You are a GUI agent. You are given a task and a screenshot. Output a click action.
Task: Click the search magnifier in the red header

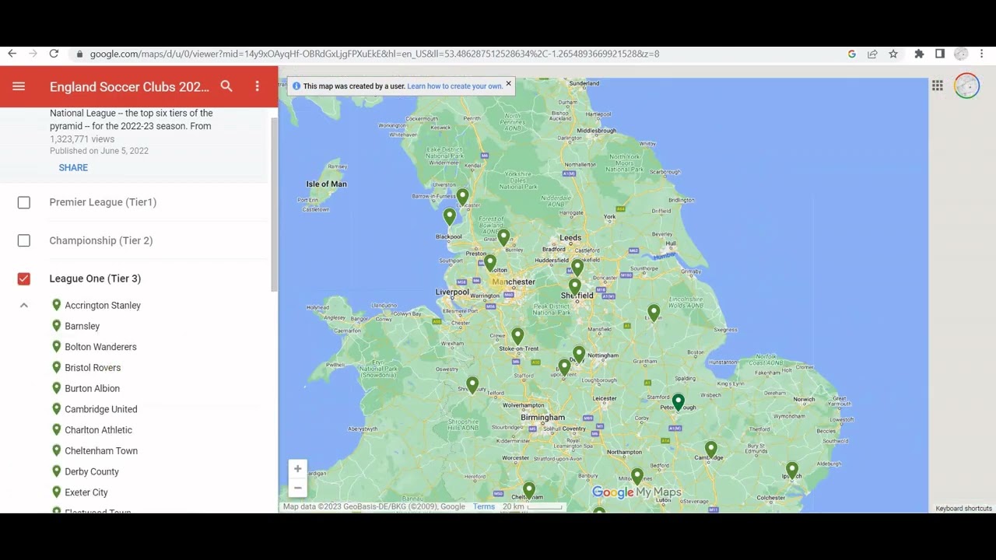(x=226, y=86)
